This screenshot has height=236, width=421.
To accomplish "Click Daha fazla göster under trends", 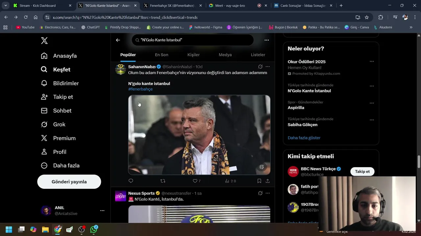I will click(304, 138).
